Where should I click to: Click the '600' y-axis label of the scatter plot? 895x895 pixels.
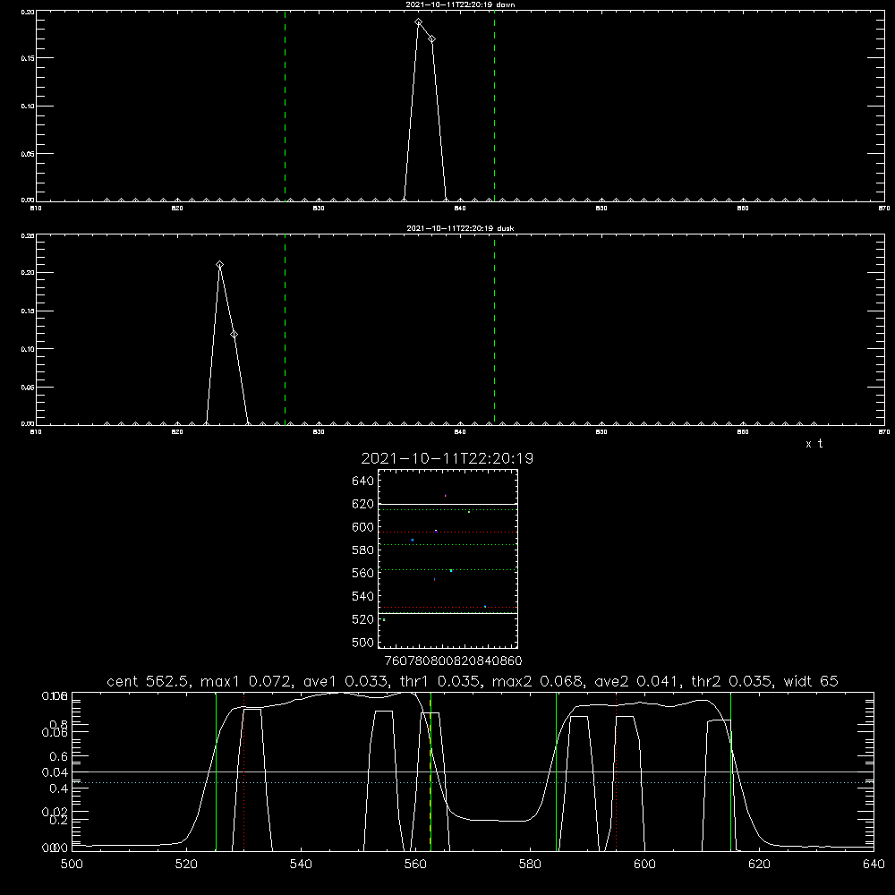363,527
